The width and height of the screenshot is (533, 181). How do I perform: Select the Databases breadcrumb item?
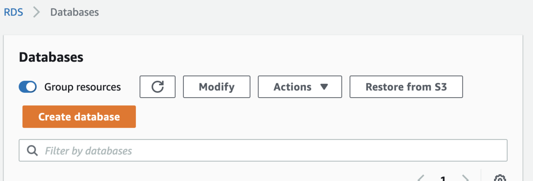75,12
